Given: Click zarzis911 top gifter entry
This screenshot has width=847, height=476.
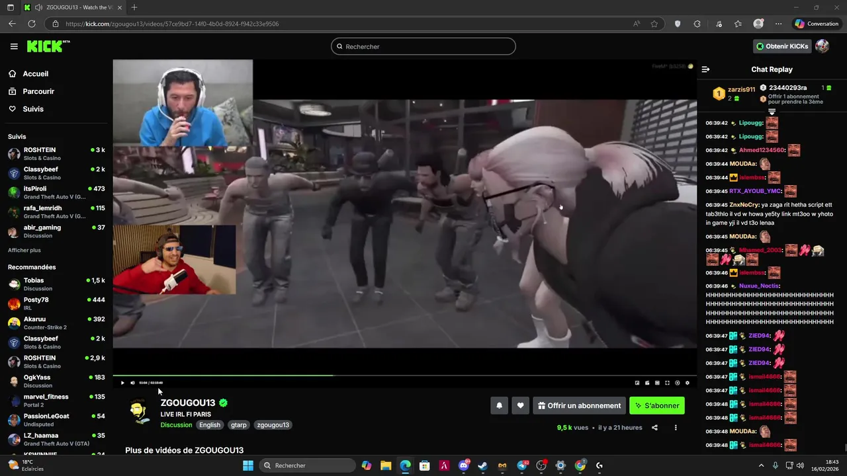Looking at the screenshot, I should point(733,93).
